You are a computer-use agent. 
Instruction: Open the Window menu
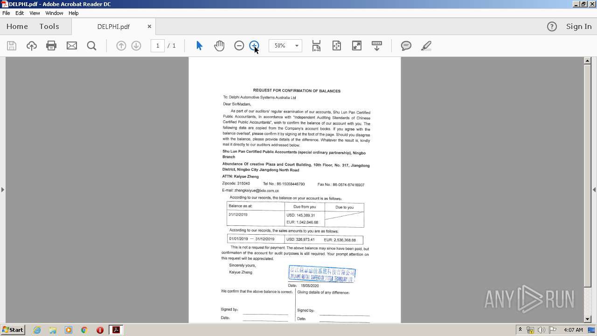coord(54,13)
